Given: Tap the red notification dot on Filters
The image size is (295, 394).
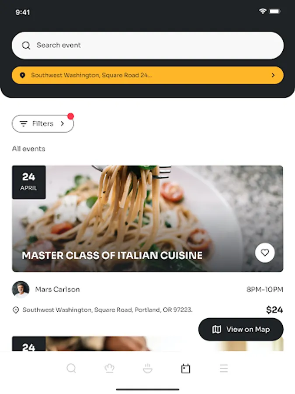Looking at the screenshot, I should point(71,116).
